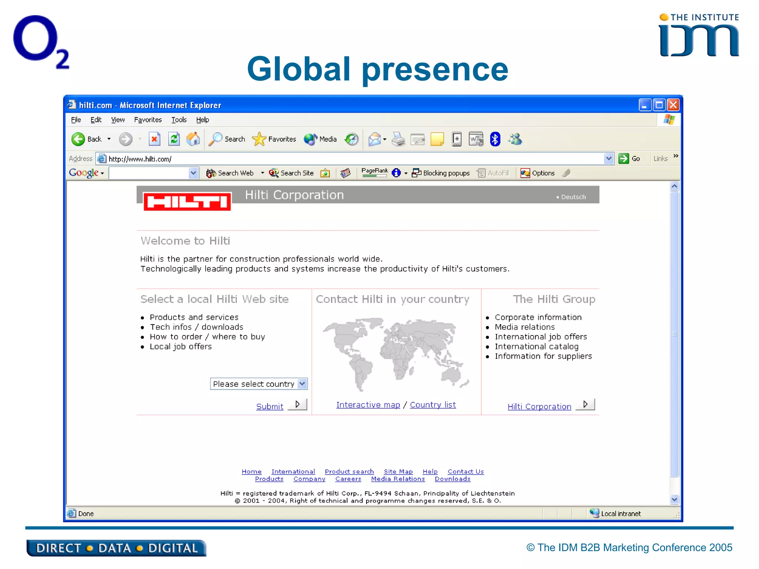Open the Back button history dropdown arrow

pos(109,139)
